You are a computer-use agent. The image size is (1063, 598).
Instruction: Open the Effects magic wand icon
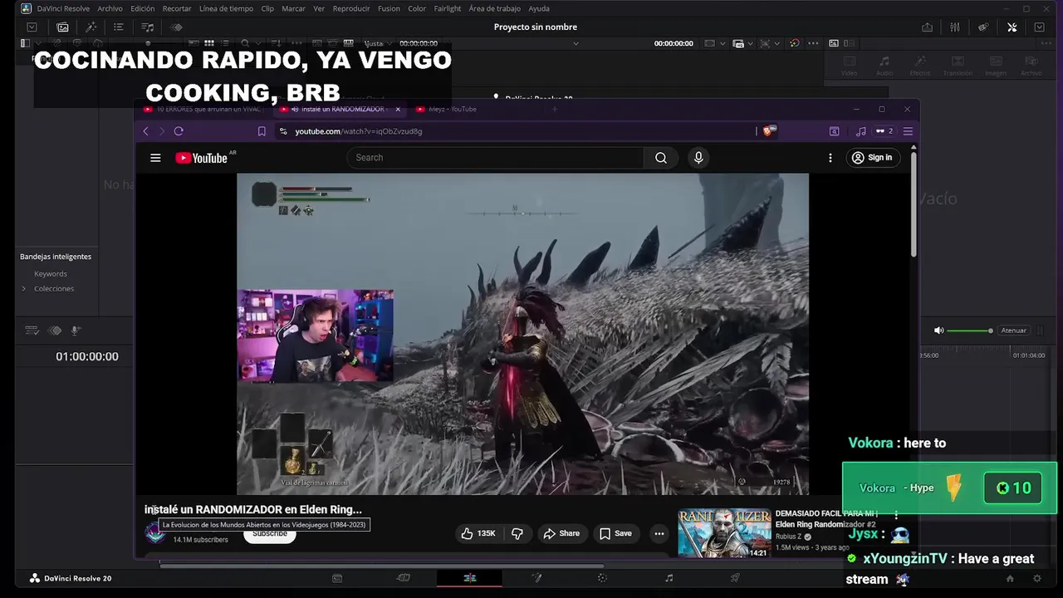pos(91,27)
